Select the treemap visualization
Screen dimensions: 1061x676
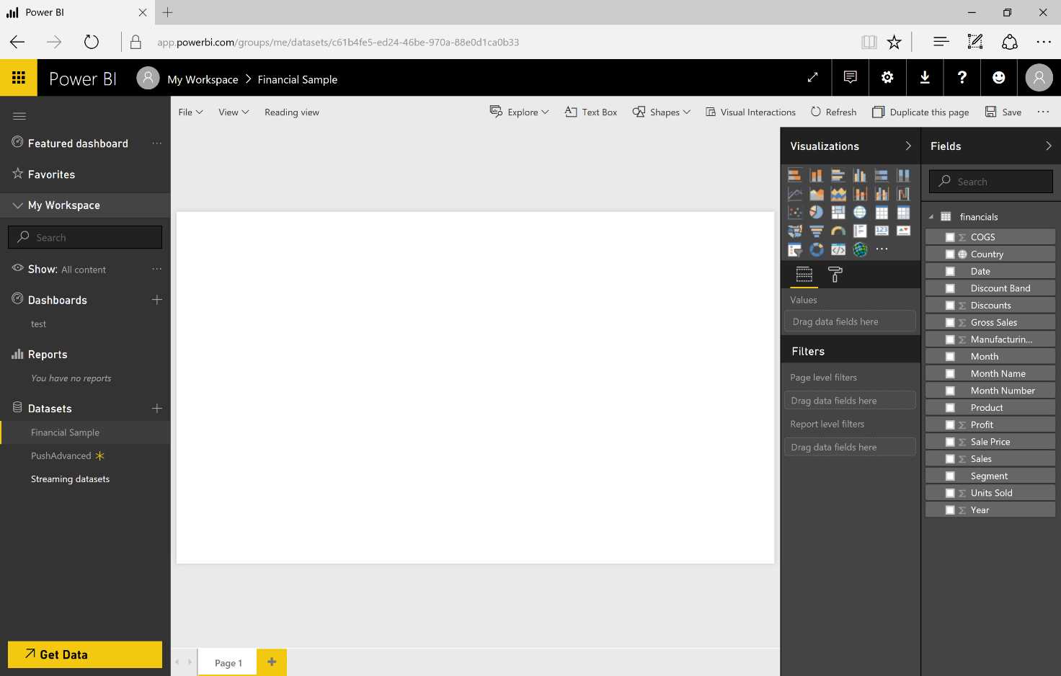tap(838, 212)
